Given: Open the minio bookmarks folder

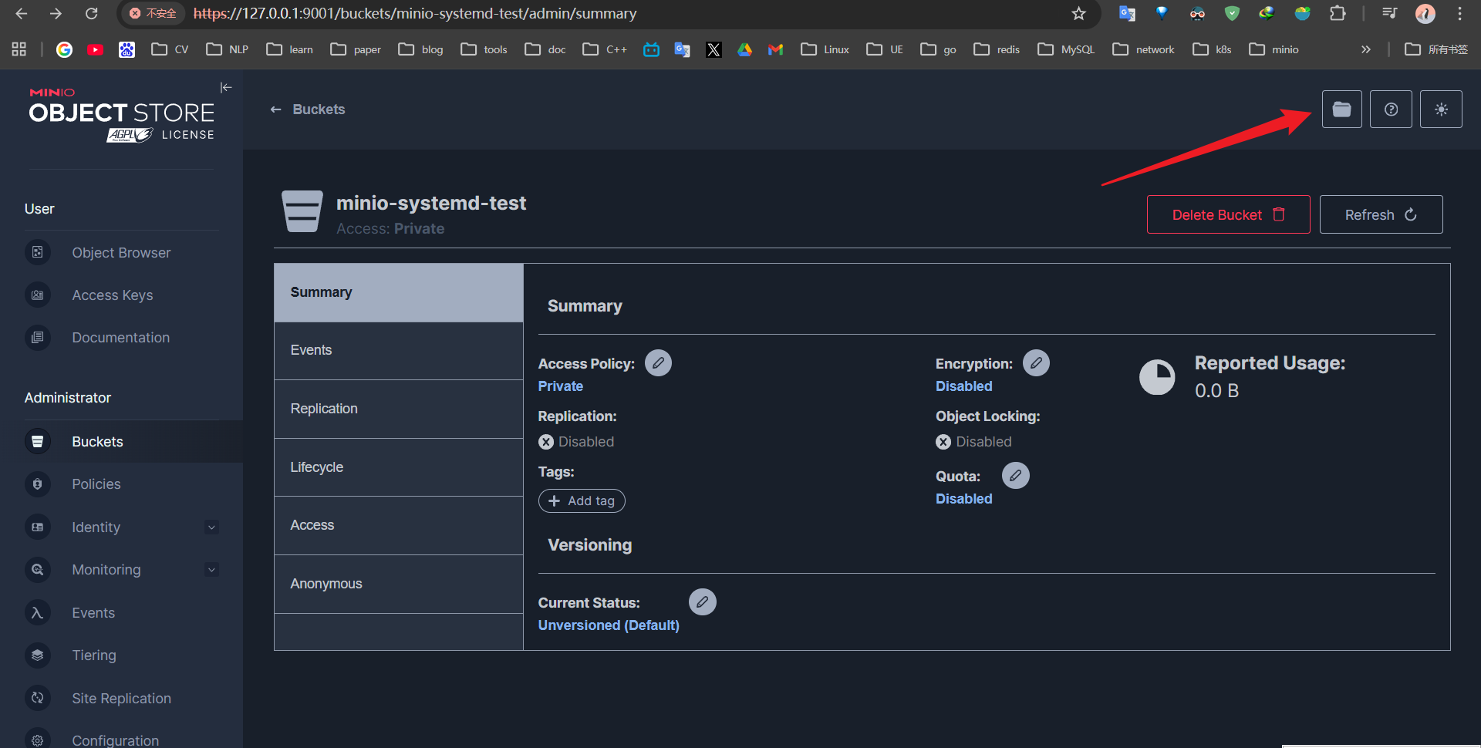Looking at the screenshot, I should click(x=1274, y=49).
